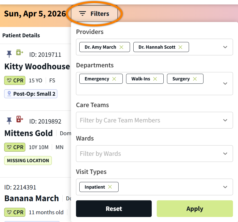Reset all filters

[x=114, y=209]
